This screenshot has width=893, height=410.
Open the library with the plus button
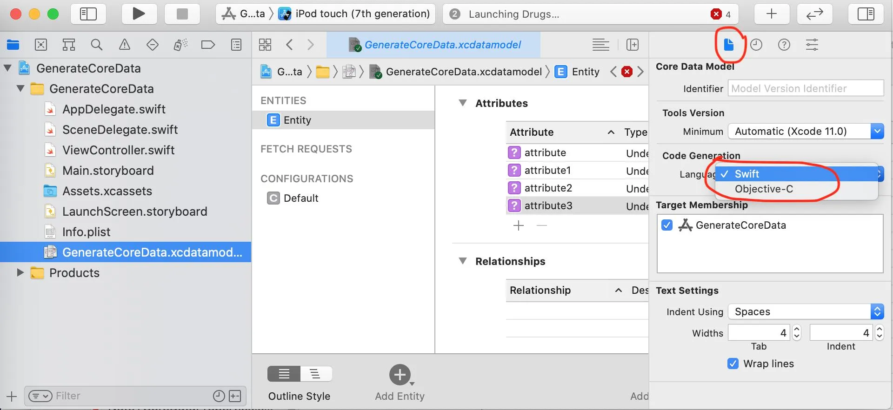click(772, 14)
